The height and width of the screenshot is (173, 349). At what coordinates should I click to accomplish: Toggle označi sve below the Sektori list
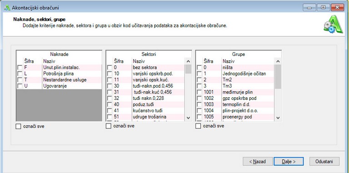pos(108,126)
